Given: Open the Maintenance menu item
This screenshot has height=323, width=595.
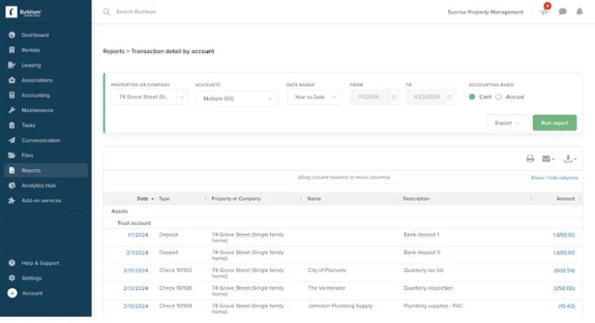Looking at the screenshot, I should coord(37,110).
